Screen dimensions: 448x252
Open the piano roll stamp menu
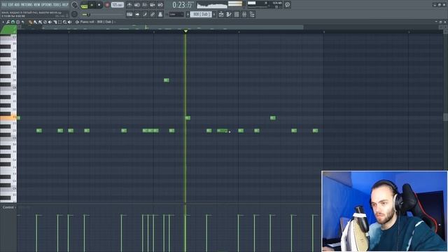[x=17, y=22]
